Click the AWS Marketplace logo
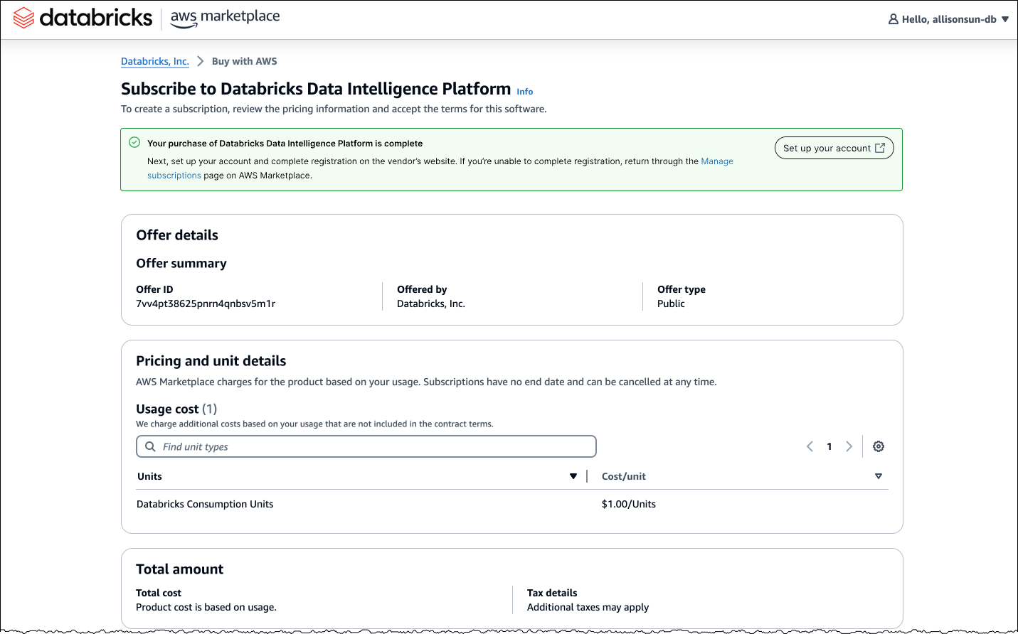 point(225,18)
